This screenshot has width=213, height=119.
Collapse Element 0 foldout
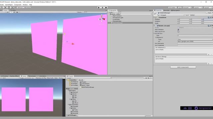coord(156,37)
